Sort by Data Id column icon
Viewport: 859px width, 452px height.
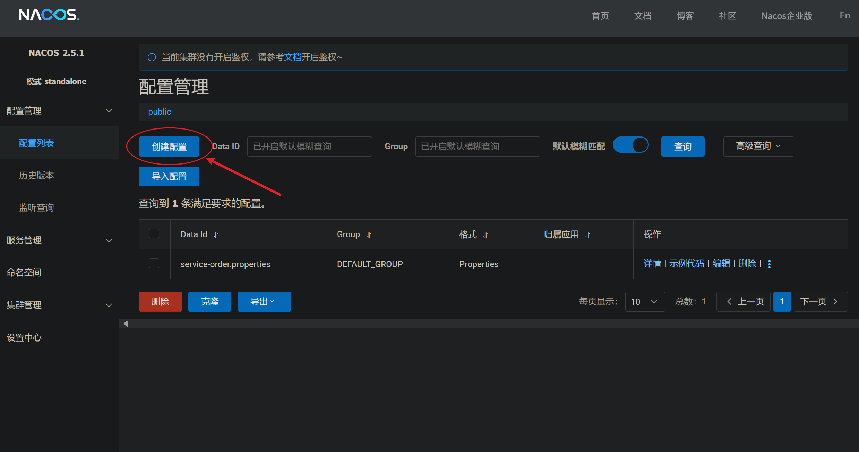216,235
